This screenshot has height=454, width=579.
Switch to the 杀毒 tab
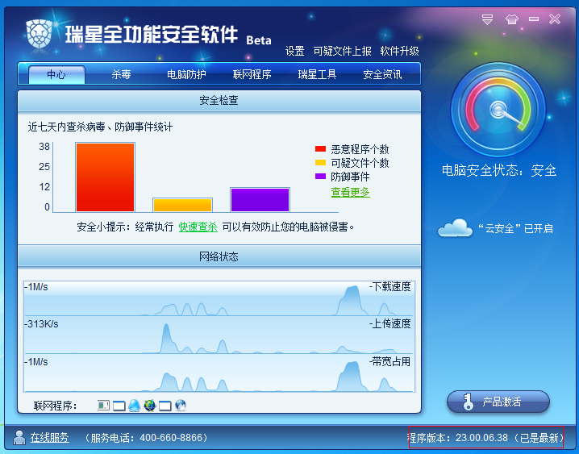pyautogui.click(x=122, y=74)
